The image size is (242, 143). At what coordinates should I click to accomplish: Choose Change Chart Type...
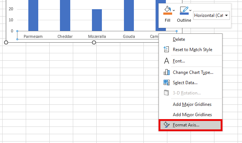[x=191, y=72]
